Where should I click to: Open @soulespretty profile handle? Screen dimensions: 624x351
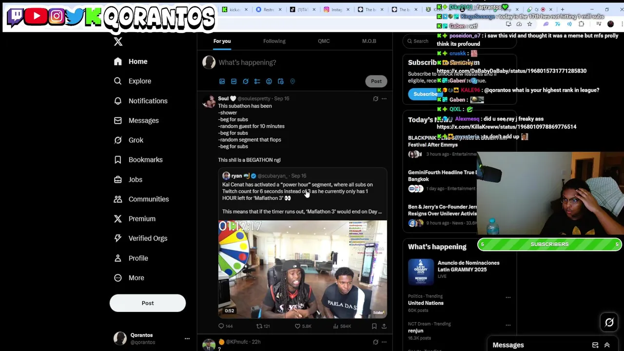tap(253, 98)
